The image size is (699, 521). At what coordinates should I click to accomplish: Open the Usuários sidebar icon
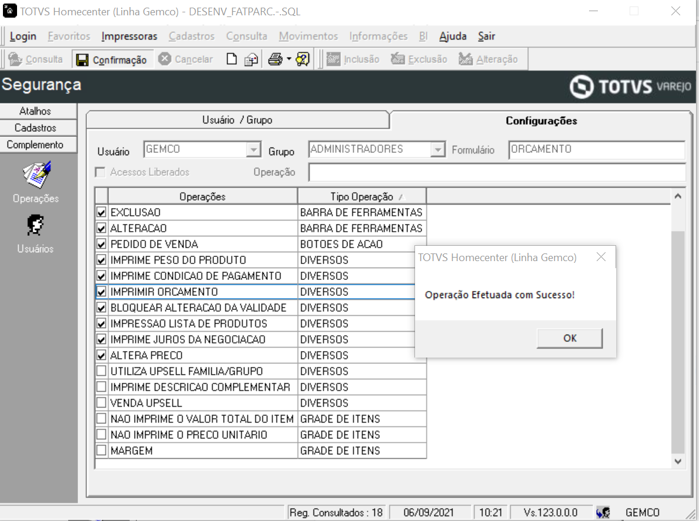(x=35, y=225)
